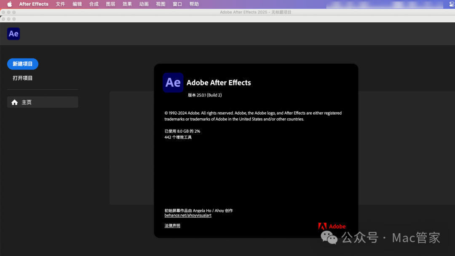Open the 法律声明 legal notice link
The width and height of the screenshot is (455, 256).
172,226
